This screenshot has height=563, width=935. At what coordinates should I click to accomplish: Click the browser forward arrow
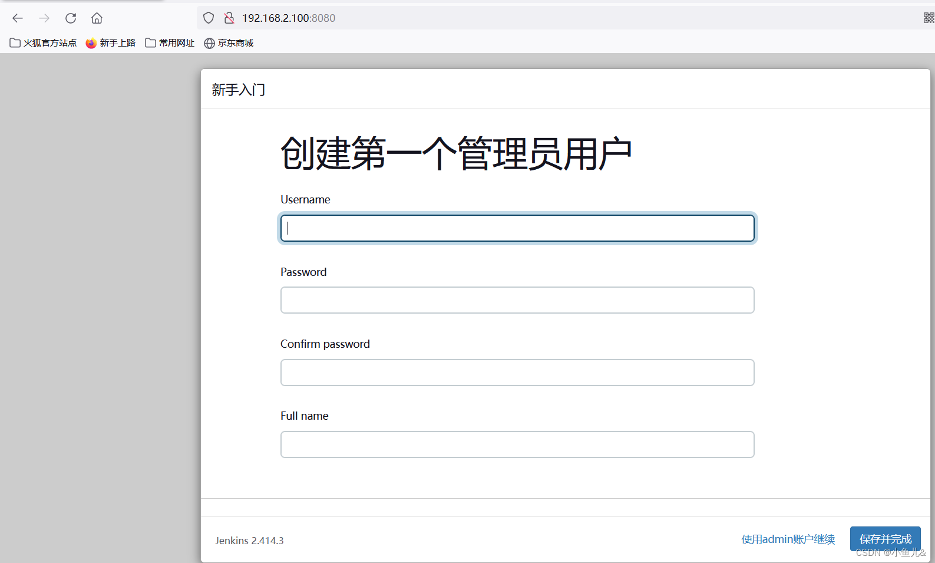[x=44, y=18]
